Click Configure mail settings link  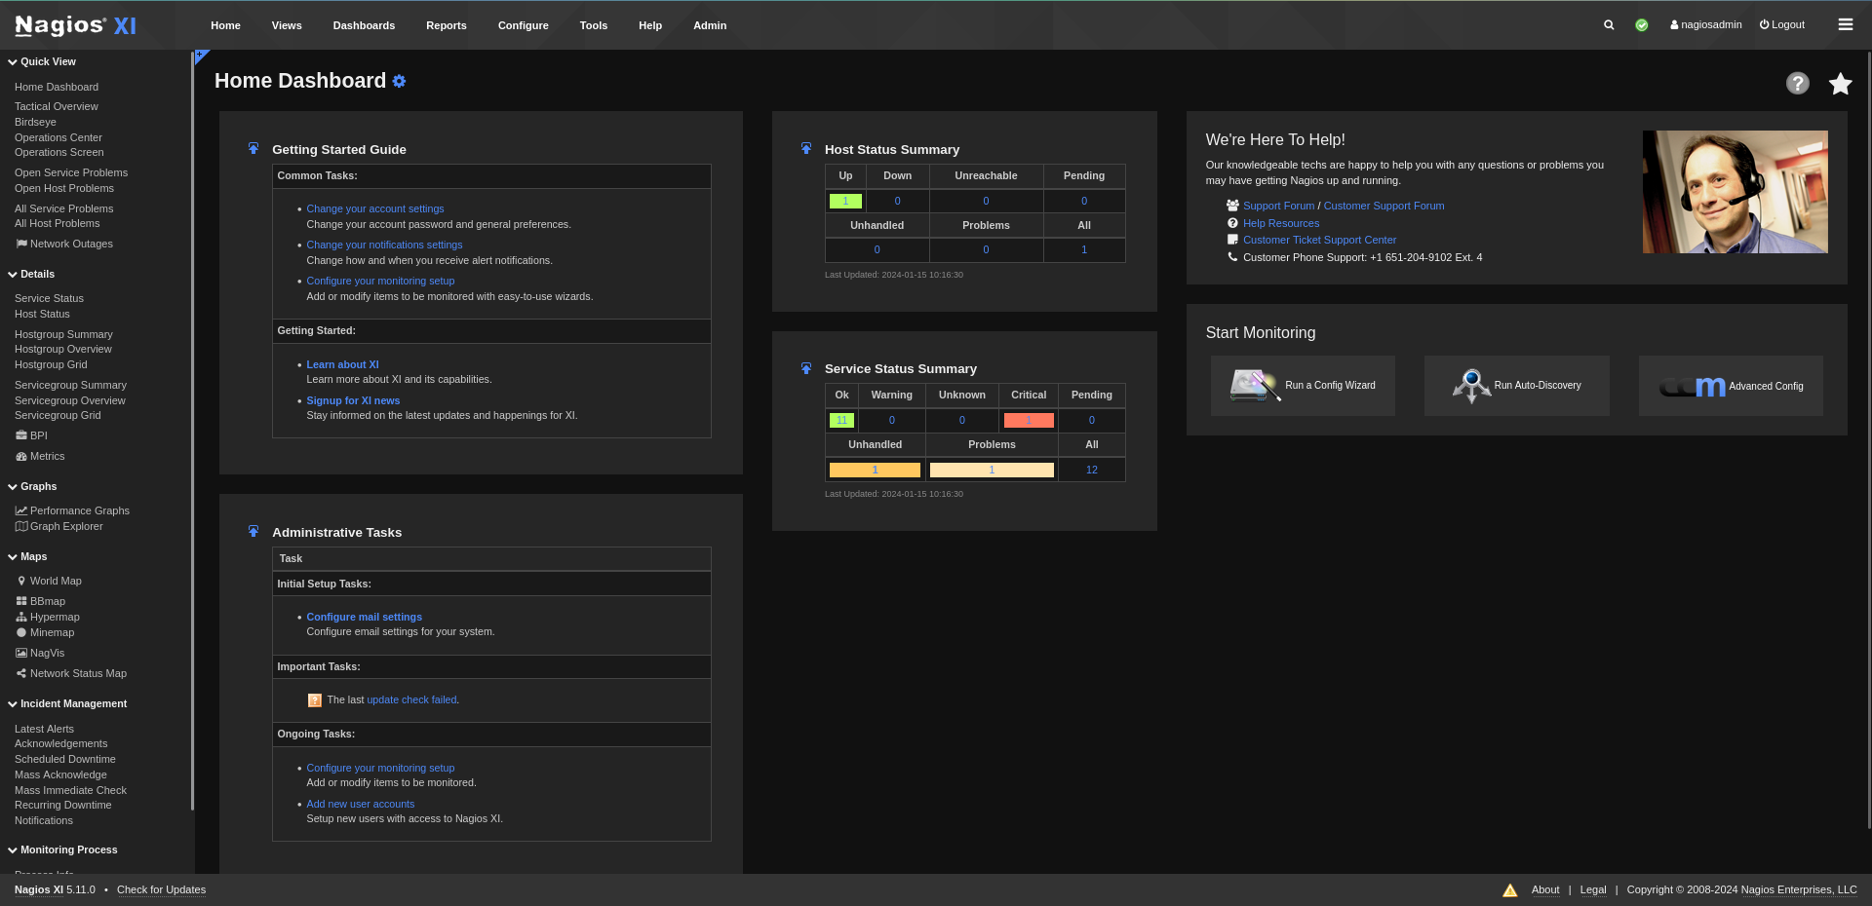coord(365,618)
